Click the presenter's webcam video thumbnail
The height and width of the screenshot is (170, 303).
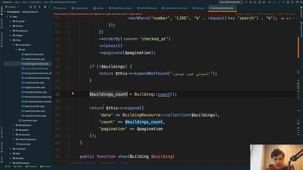pyautogui.click(x=276, y=157)
